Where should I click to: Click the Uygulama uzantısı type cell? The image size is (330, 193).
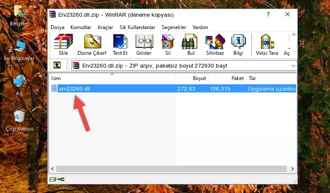(x=272, y=89)
